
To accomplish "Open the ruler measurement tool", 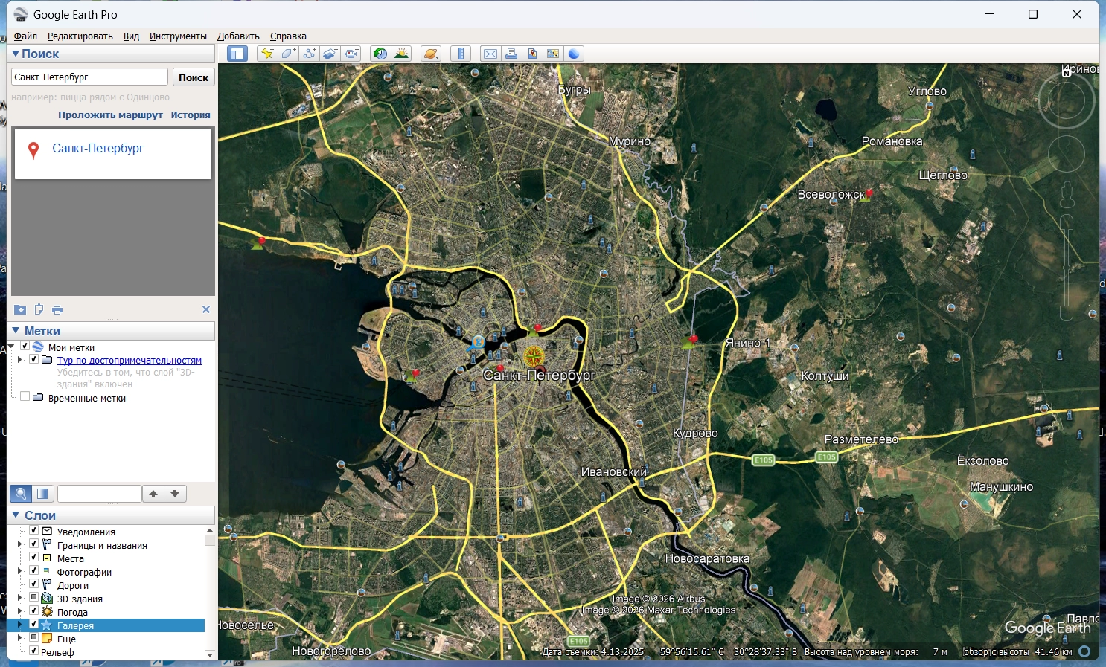I will 461,54.
